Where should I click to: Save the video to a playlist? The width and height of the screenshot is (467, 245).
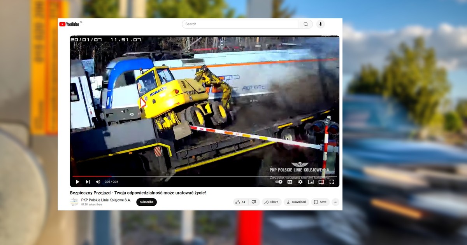click(320, 202)
